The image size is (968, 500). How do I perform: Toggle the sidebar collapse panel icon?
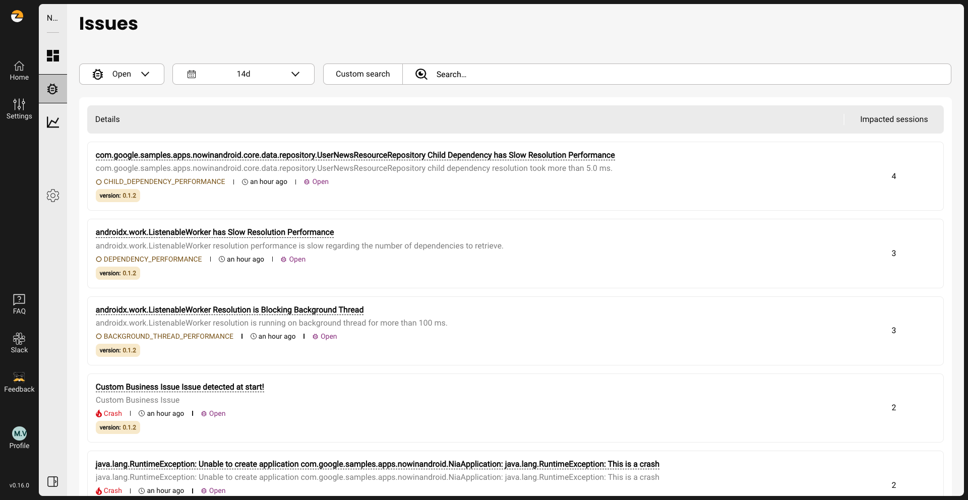coord(53,481)
